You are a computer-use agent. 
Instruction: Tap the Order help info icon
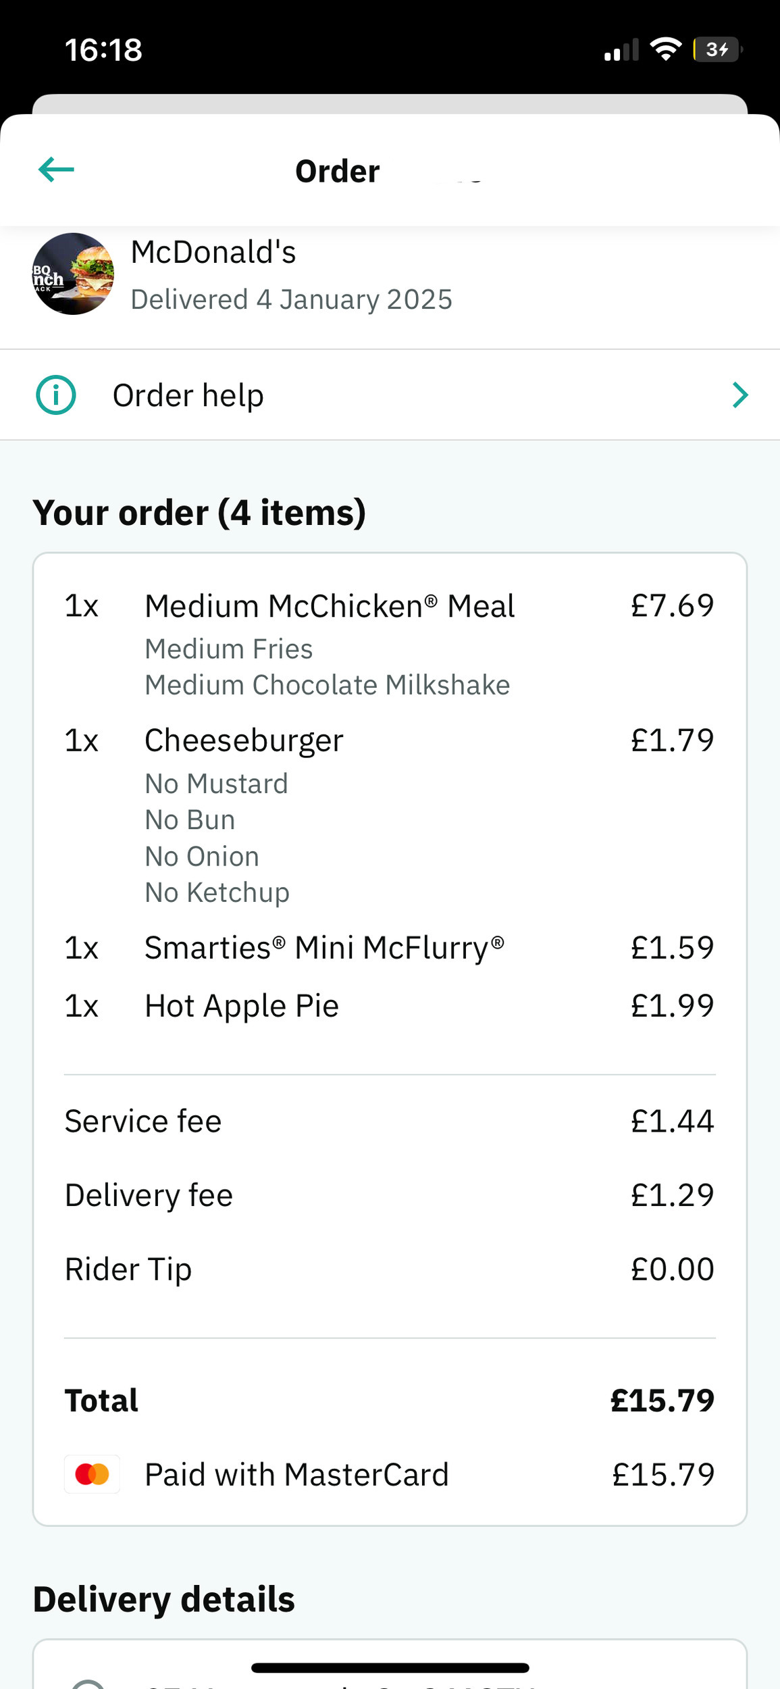click(x=55, y=395)
